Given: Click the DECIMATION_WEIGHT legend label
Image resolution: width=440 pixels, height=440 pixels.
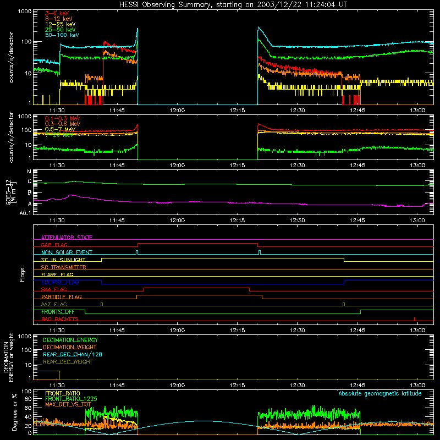Looking at the screenshot, I should pos(70,347).
